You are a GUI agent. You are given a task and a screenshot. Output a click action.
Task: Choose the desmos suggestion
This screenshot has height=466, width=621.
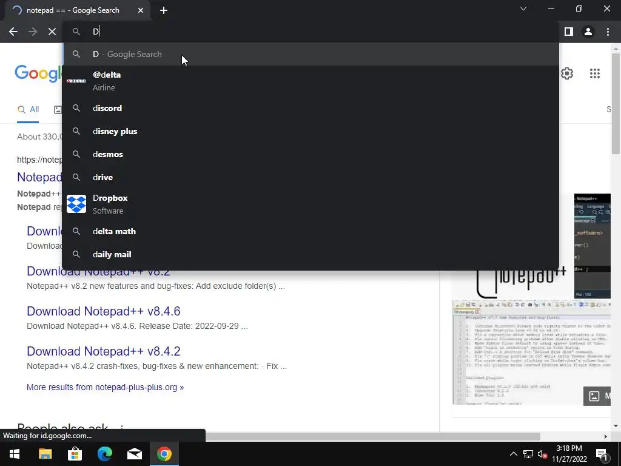point(310,154)
